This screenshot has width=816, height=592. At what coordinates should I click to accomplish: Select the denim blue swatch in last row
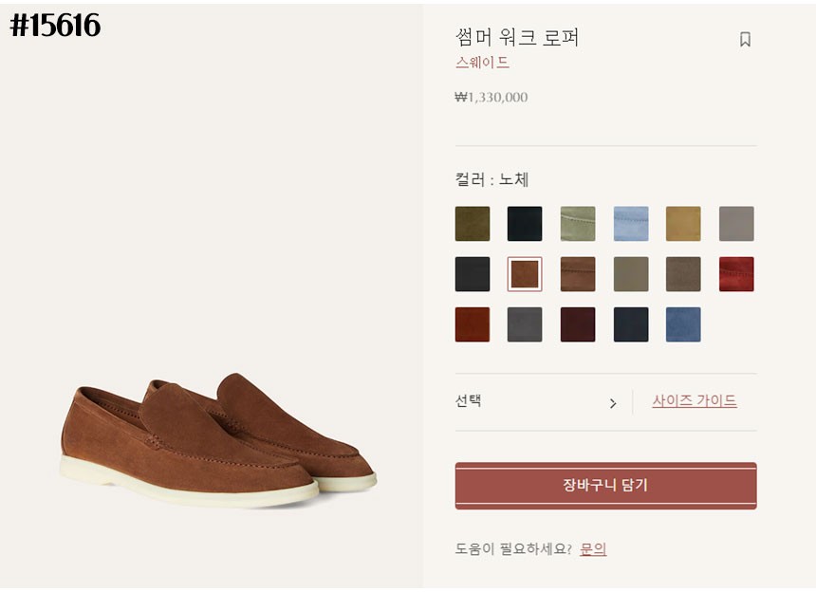(x=683, y=324)
